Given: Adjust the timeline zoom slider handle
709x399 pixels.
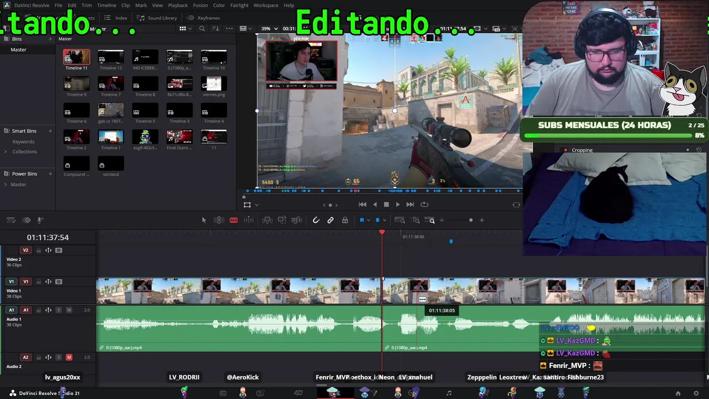Looking at the screenshot, I should 471,221.
